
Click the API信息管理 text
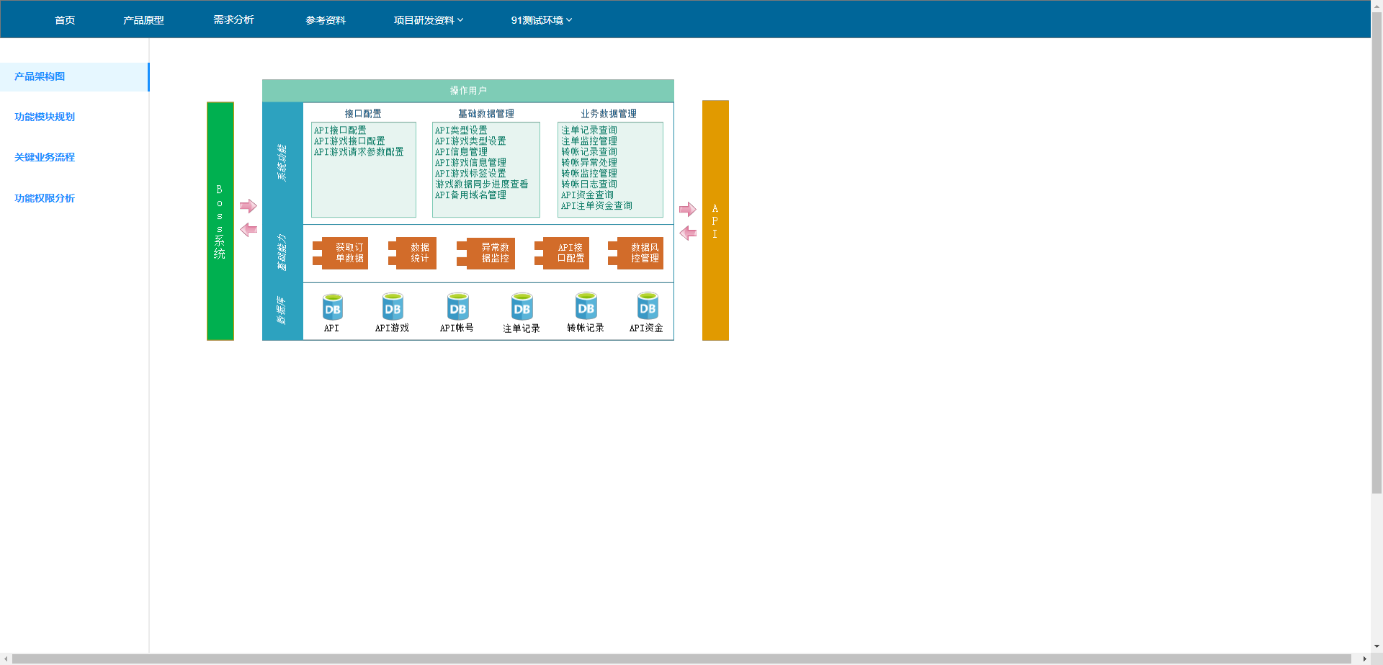[x=461, y=152]
